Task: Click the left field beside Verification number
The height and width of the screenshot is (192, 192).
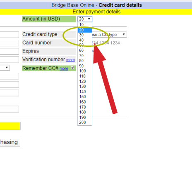Action: click(10, 60)
